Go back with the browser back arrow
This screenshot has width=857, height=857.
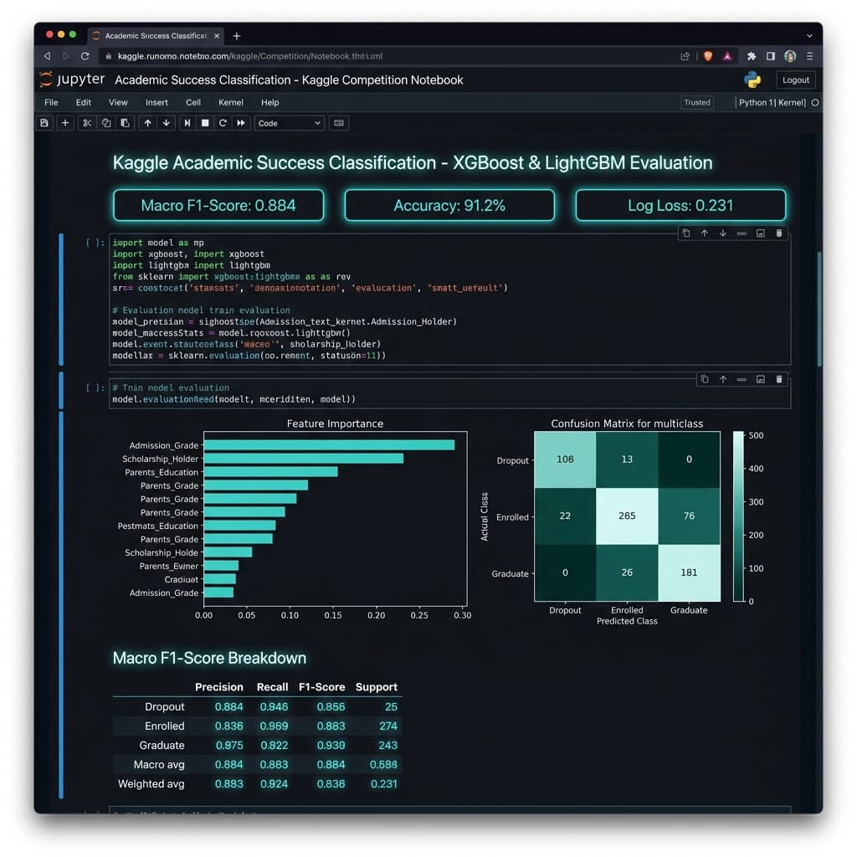click(47, 56)
